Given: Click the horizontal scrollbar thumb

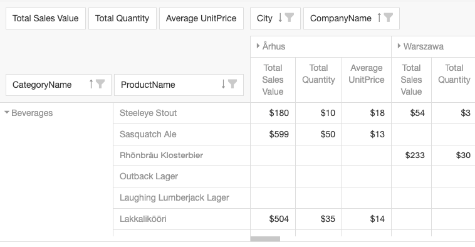Looking at the screenshot, I should click(x=265, y=239).
